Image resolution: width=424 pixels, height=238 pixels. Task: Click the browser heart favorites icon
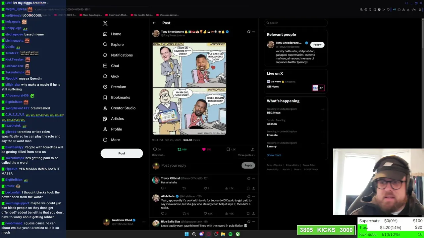pyautogui.click(x=388, y=10)
